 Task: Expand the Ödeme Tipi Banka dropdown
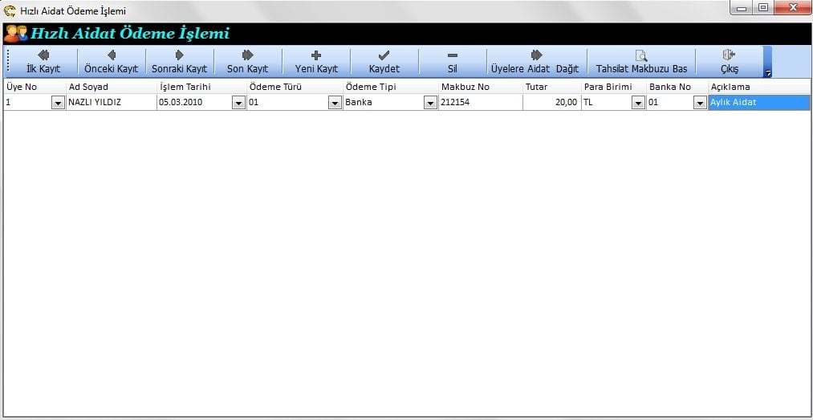click(x=430, y=103)
